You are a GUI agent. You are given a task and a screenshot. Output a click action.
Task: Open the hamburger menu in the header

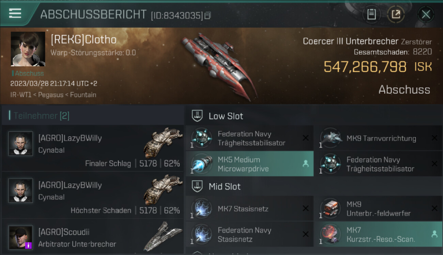pos(15,14)
